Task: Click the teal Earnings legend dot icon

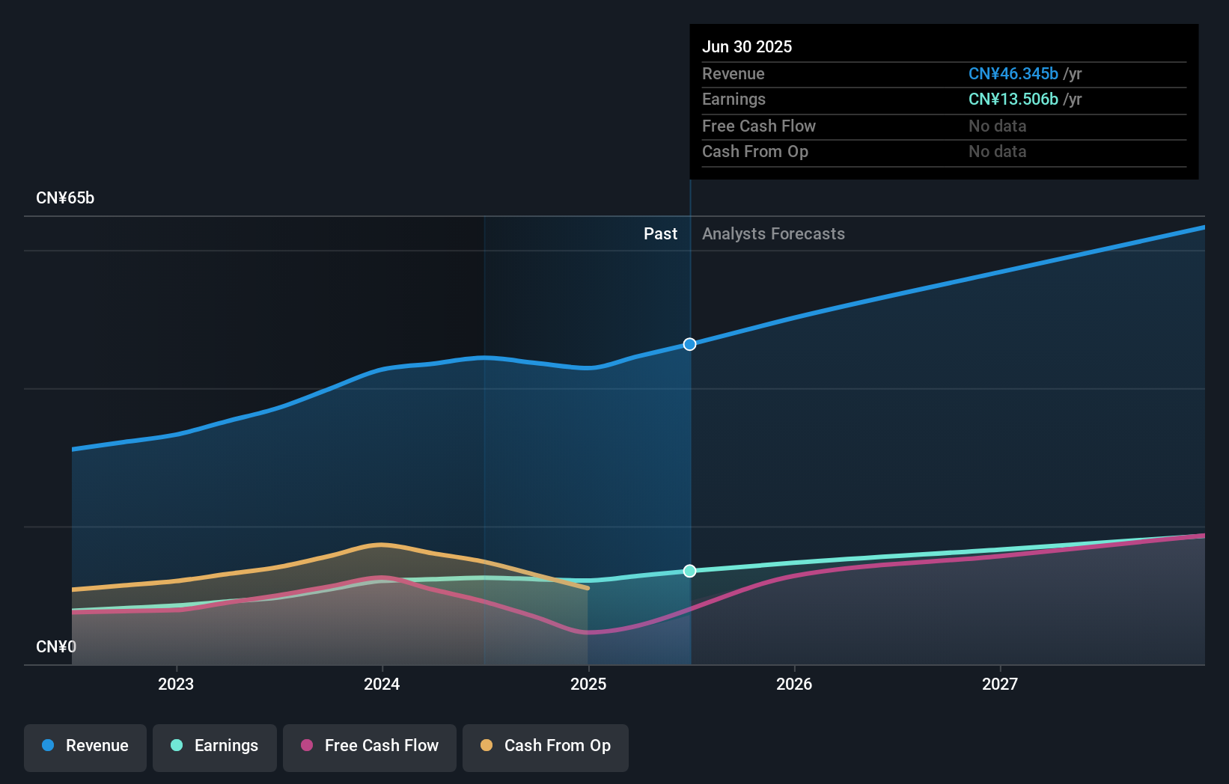Action: 175,746
